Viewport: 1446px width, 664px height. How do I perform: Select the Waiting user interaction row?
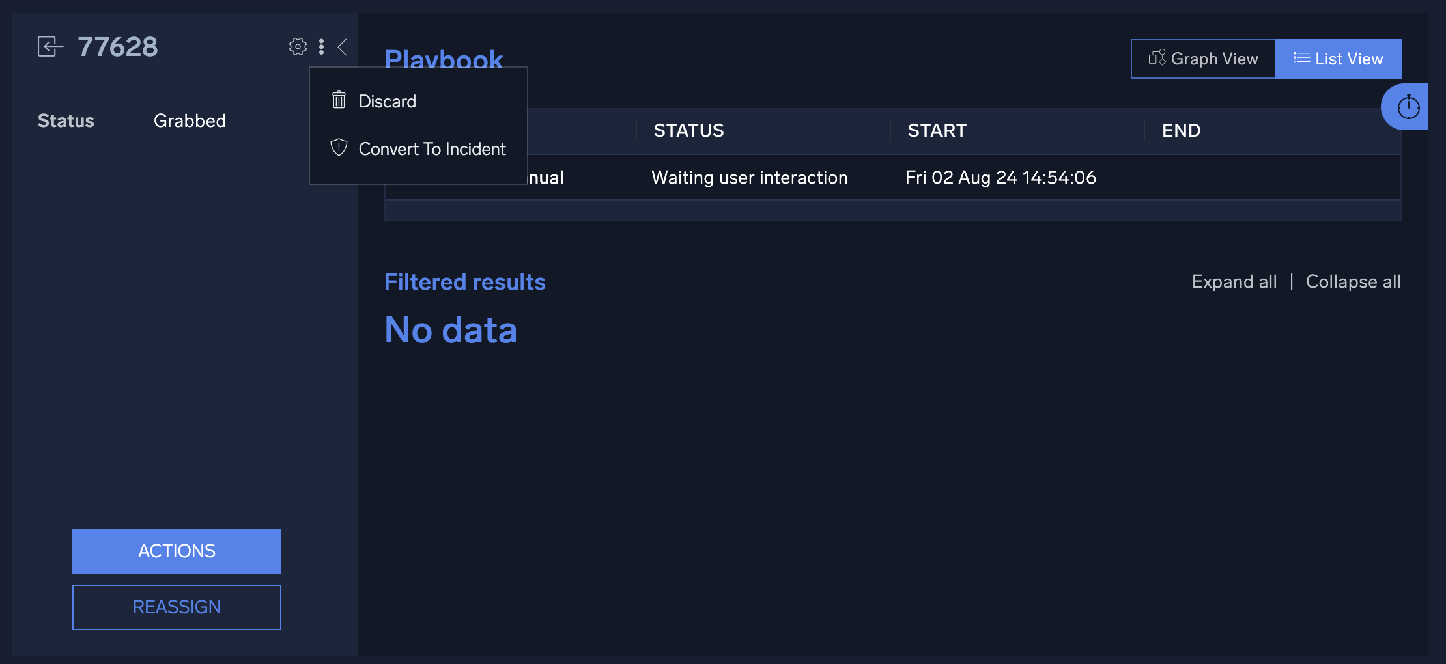[x=749, y=178]
